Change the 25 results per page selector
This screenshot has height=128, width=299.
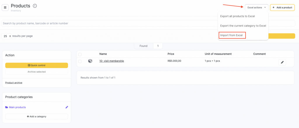click(7, 36)
